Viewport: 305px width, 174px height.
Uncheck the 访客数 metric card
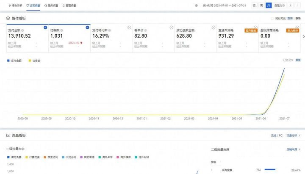(x=87, y=28)
